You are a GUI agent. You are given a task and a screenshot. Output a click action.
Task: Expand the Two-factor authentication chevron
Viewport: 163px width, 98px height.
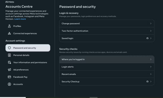point(151,31)
